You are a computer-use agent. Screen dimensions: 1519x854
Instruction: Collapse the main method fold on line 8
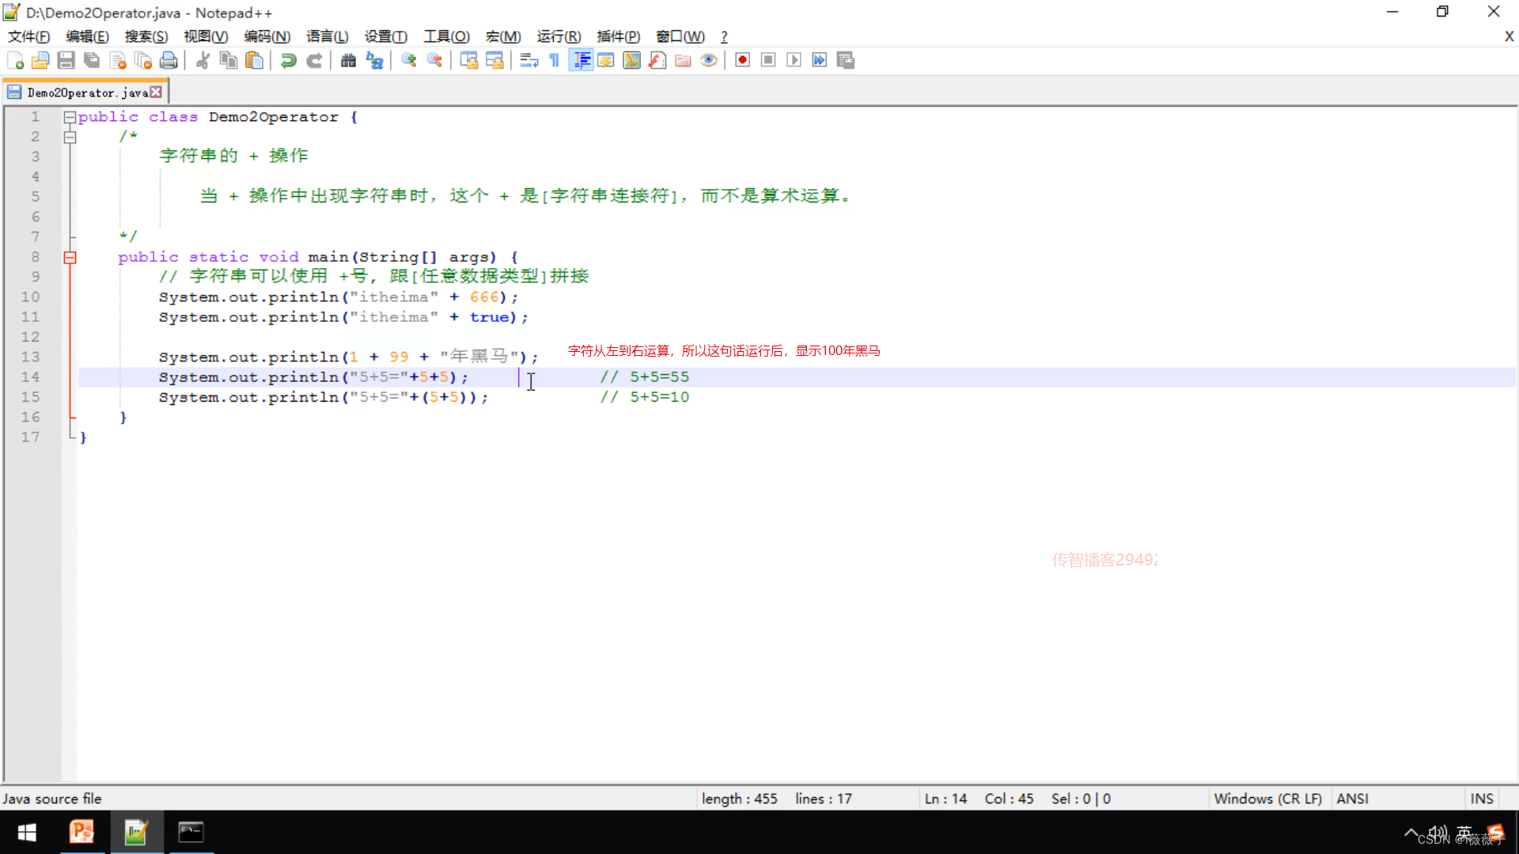tap(70, 257)
